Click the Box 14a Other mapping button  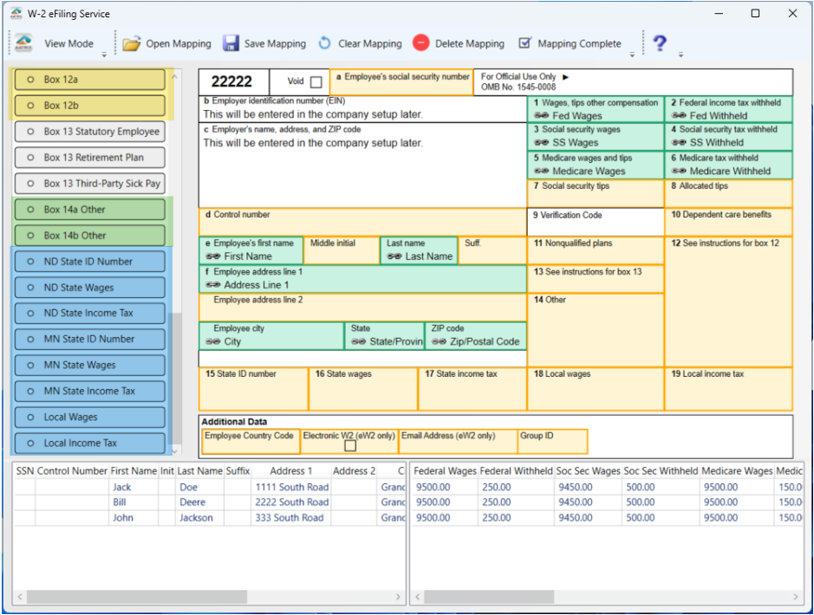[89, 209]
